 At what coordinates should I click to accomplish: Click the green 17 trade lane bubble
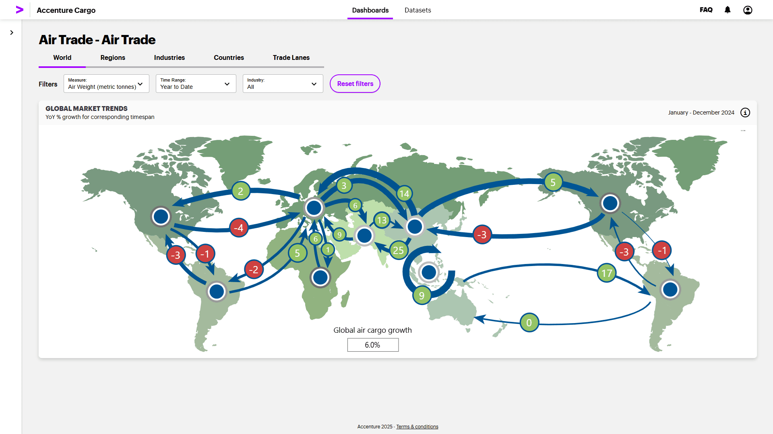606,273
